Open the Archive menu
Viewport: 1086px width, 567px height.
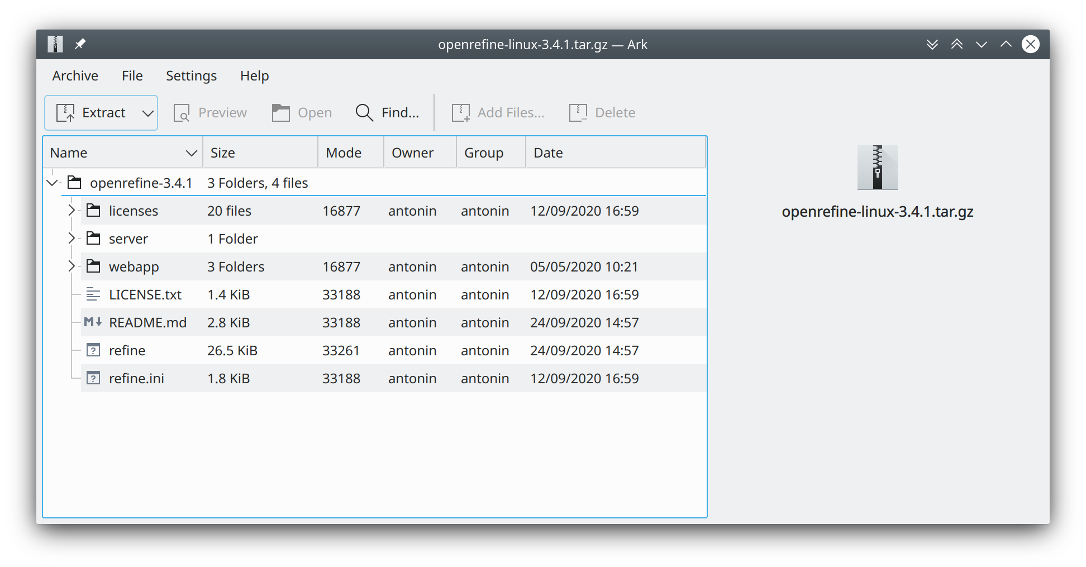coord(75,75)
